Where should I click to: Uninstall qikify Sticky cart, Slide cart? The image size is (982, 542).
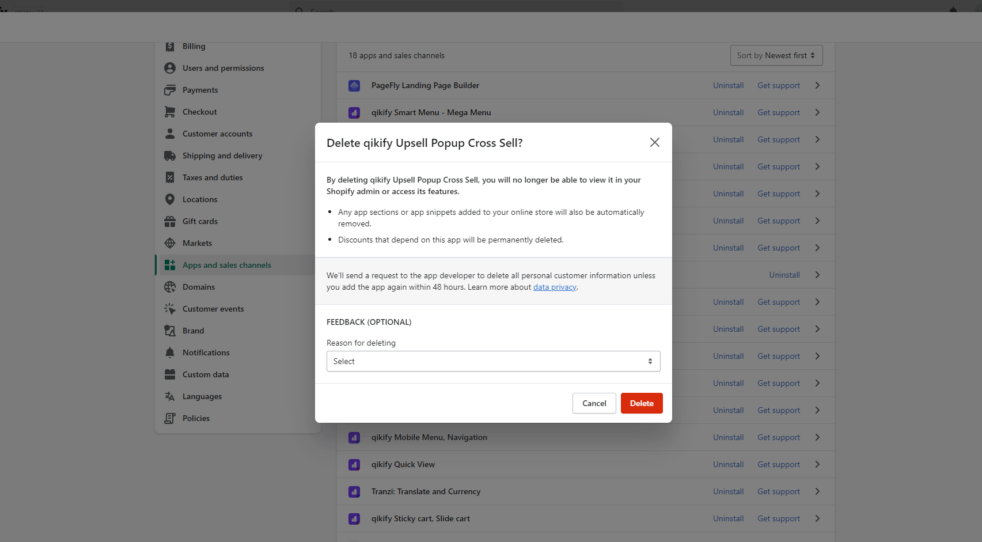(728, 518)
